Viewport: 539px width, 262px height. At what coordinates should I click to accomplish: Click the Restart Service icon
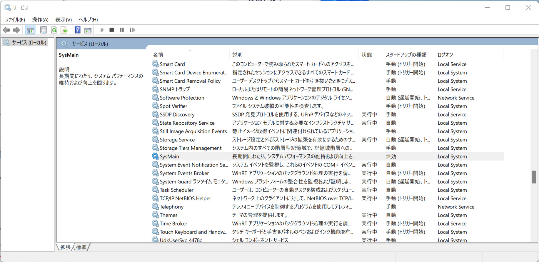(132, 30)
